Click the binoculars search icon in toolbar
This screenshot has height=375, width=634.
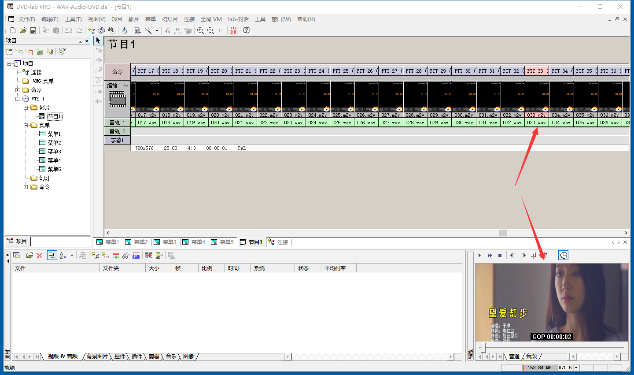coord(112,30)
